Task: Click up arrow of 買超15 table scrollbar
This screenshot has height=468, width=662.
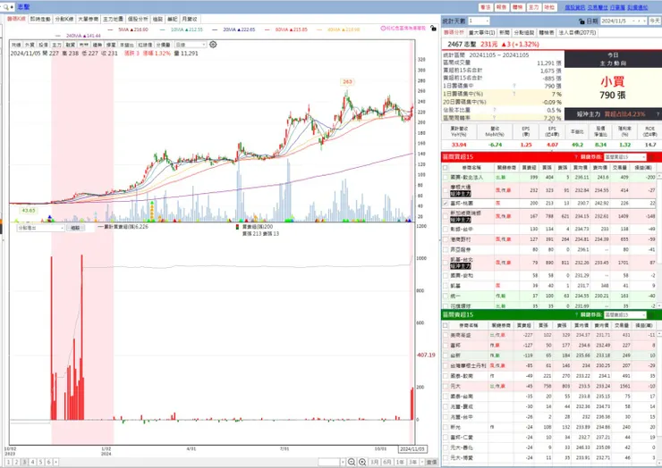Action: [659, 177]
